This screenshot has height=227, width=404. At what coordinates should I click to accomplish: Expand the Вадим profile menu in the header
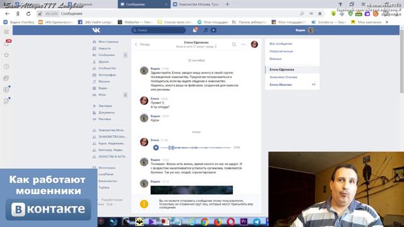pyautogui.click(x=306, y=30)
